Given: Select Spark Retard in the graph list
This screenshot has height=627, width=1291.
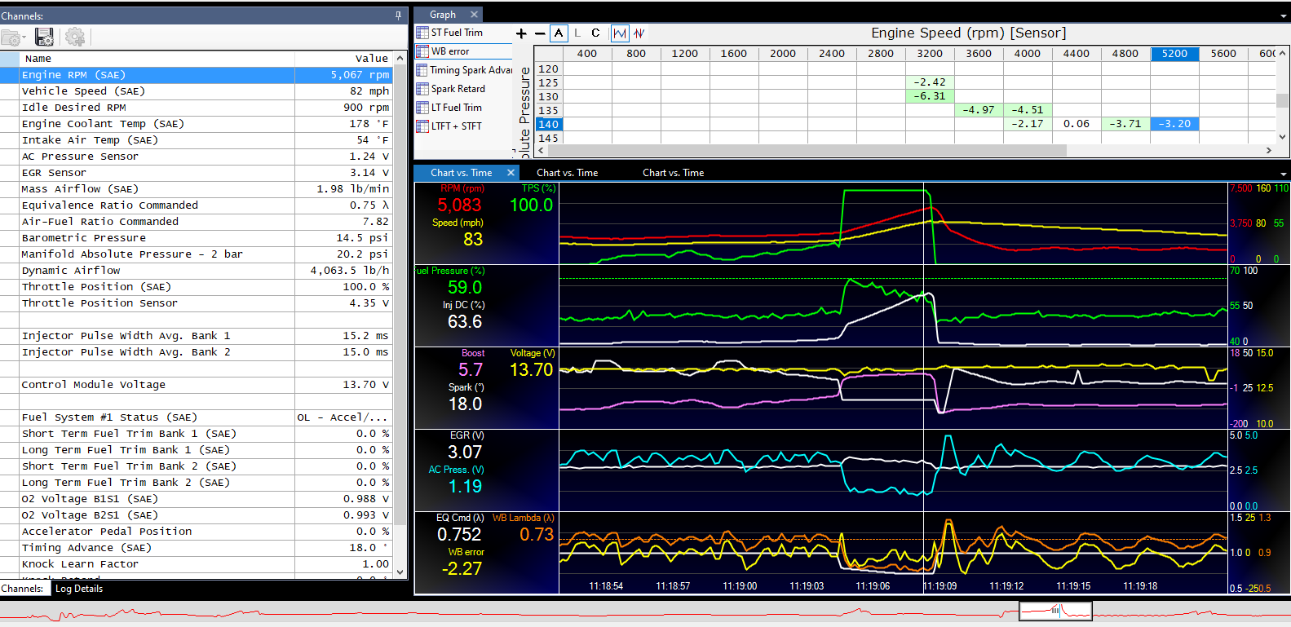Looking at the screenshot, I should (x=458, y=89).
